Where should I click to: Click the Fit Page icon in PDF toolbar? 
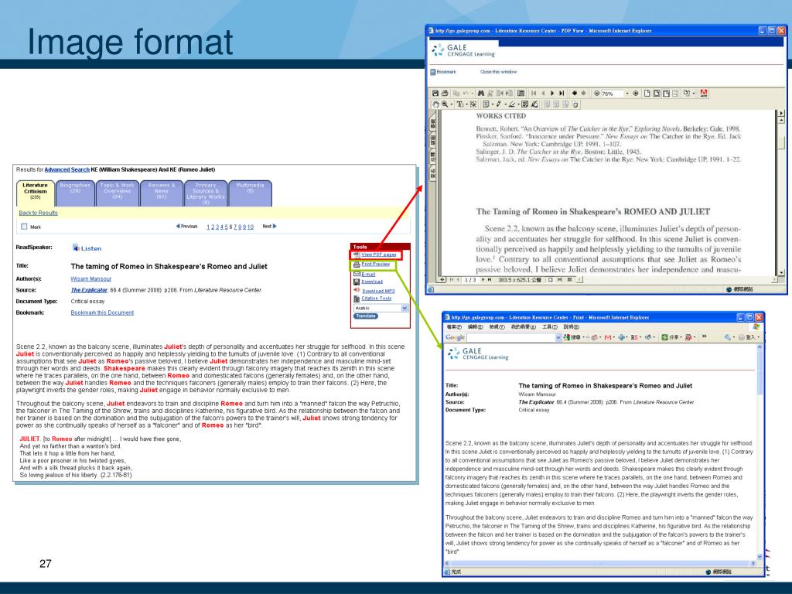(x=657, y=93)
